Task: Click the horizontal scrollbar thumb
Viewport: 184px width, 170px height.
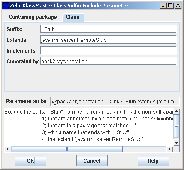Action: coord(66,149)
